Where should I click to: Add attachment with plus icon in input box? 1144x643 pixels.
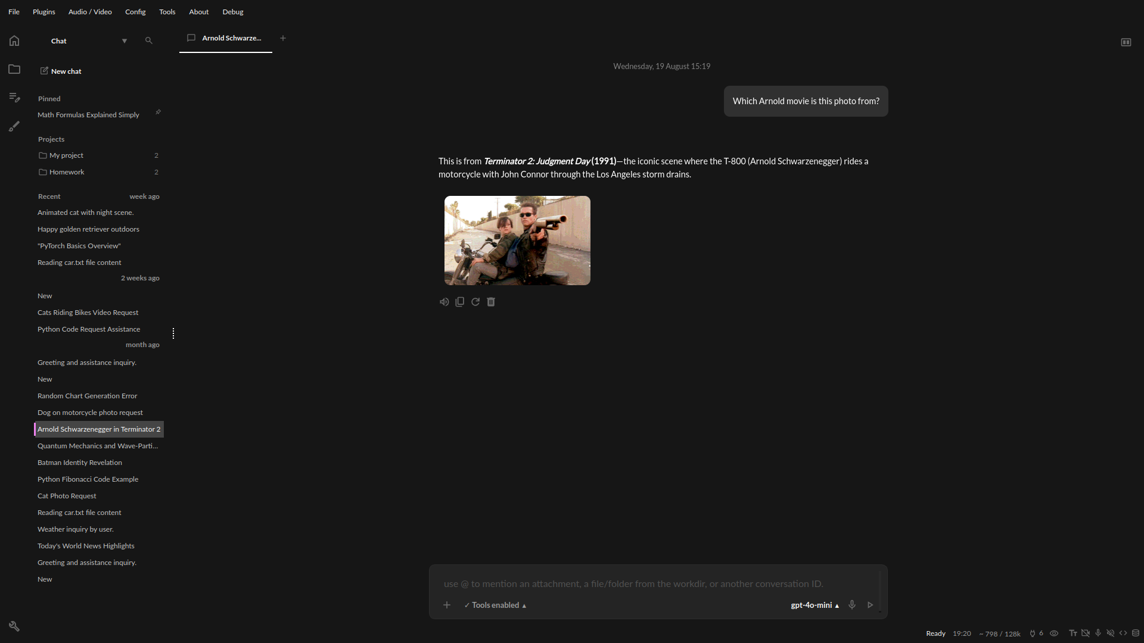pyautogui.click(x=447, y=605)
